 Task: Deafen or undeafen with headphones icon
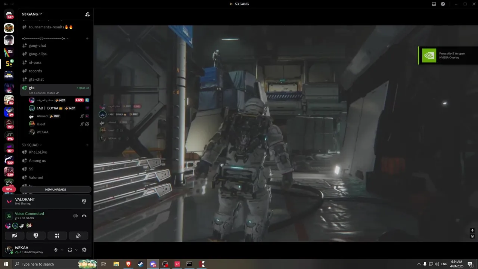pos(70,250)
